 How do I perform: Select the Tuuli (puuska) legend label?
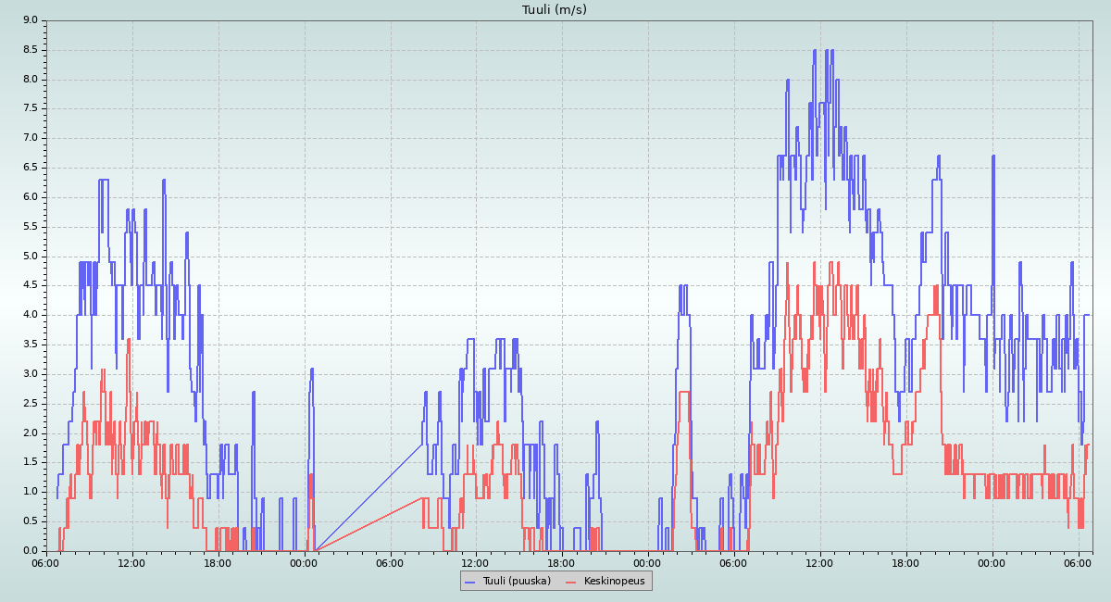tap(515, 582)
